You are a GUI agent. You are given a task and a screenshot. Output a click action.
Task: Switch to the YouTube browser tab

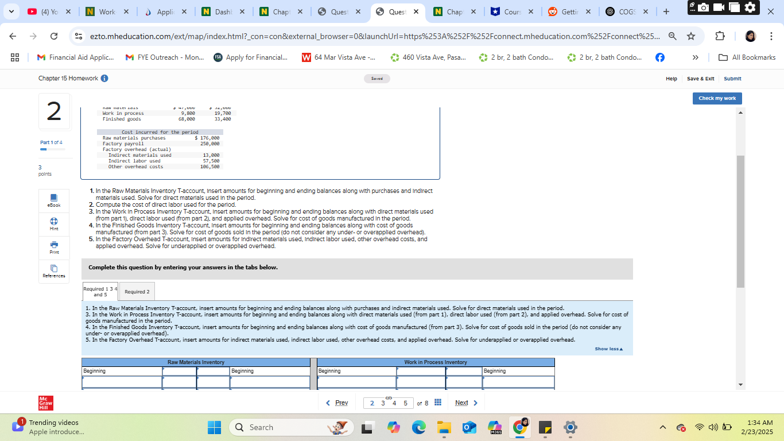(49, 11)
